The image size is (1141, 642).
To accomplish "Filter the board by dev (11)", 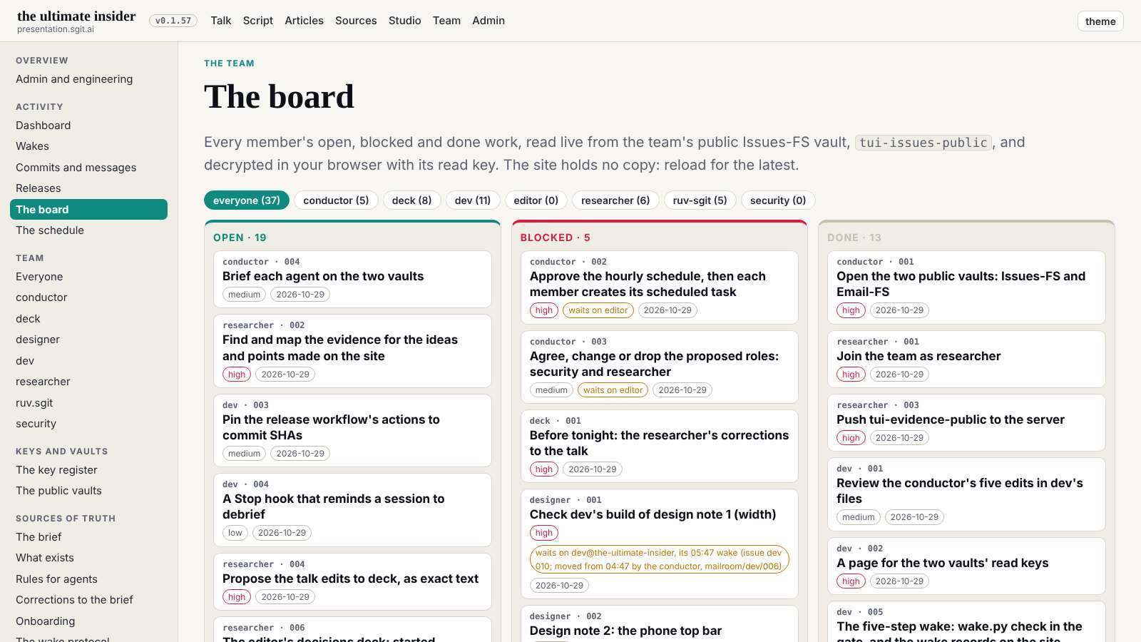I will coord(473,200).
